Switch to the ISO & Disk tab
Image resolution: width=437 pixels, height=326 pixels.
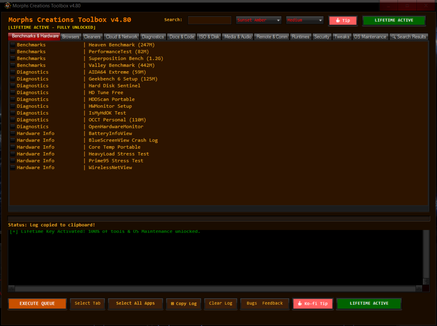209,37
